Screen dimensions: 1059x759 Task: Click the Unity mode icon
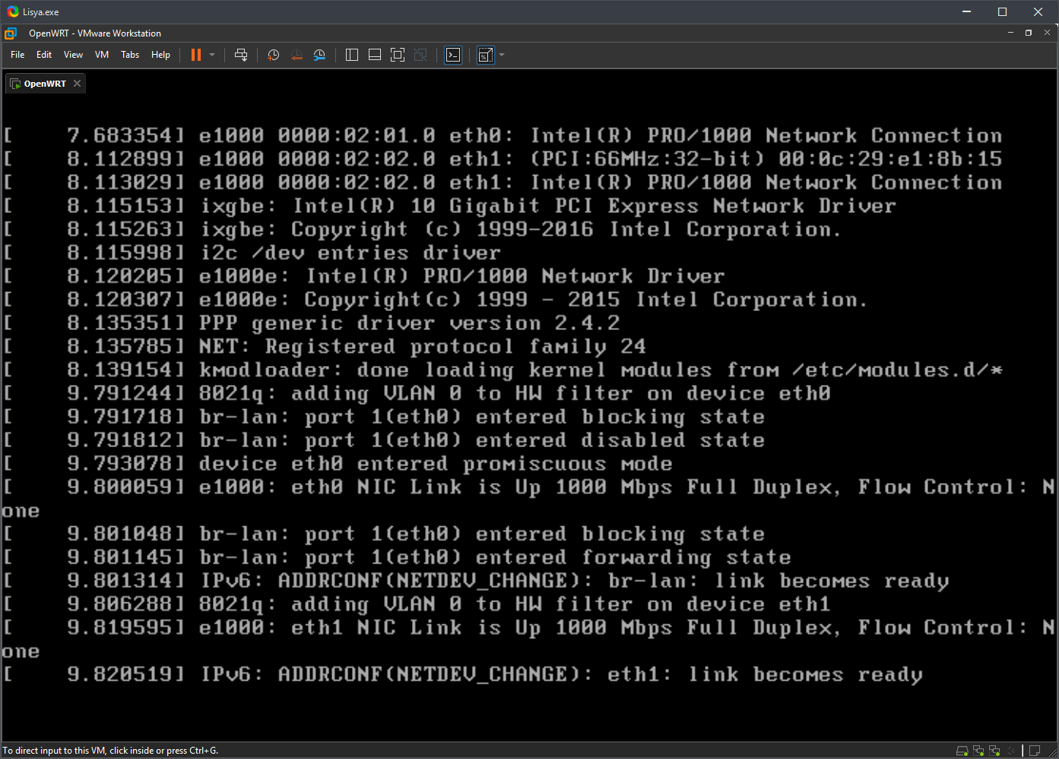pos(420,55)
